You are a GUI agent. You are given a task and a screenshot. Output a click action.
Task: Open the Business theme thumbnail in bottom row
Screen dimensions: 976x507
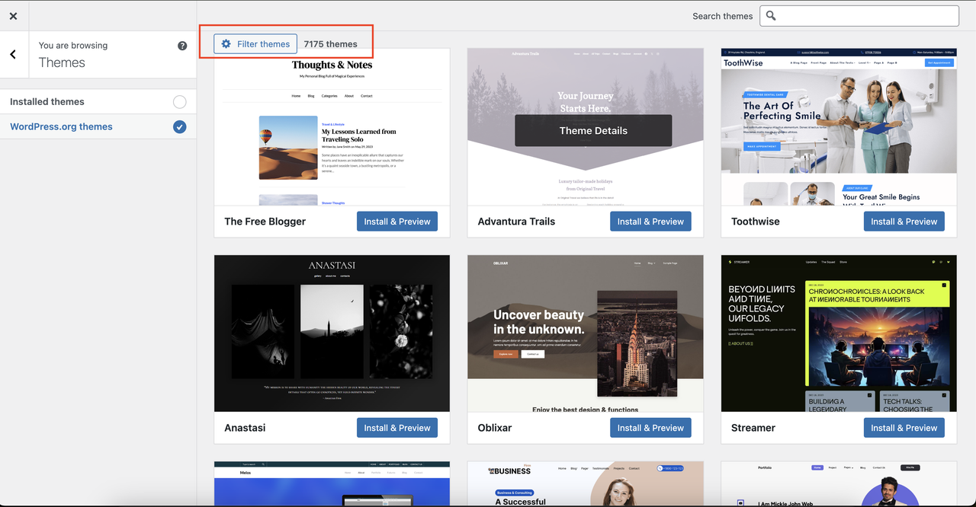tap(586, 483)
